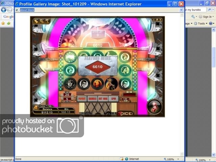The image size is (216, 162).
Task: Open the question mark help icon in game
Action: coord(47,21)
